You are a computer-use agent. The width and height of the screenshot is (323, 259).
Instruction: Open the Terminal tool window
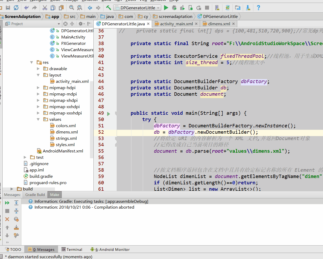tap(72, 250)
